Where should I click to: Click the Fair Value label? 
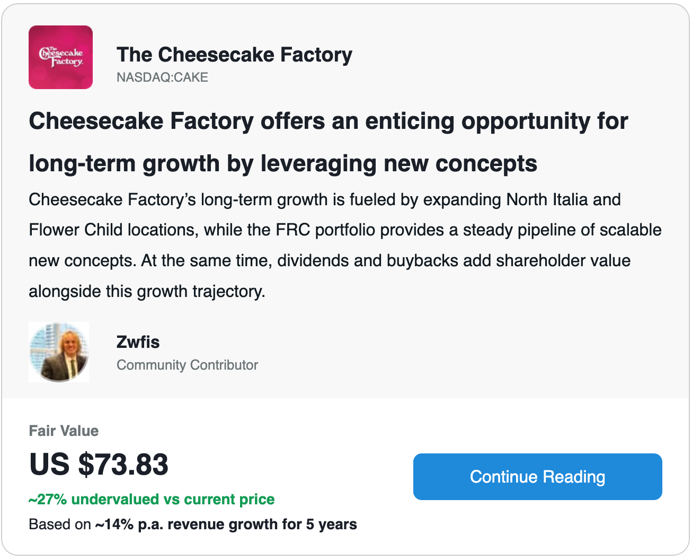click(x=64, y=431)
